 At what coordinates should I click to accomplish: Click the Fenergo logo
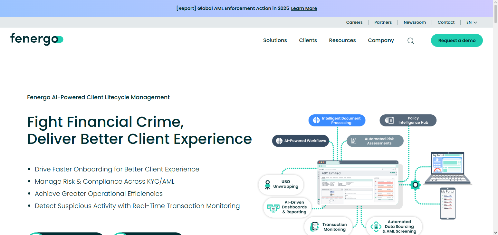coord(37,39)
